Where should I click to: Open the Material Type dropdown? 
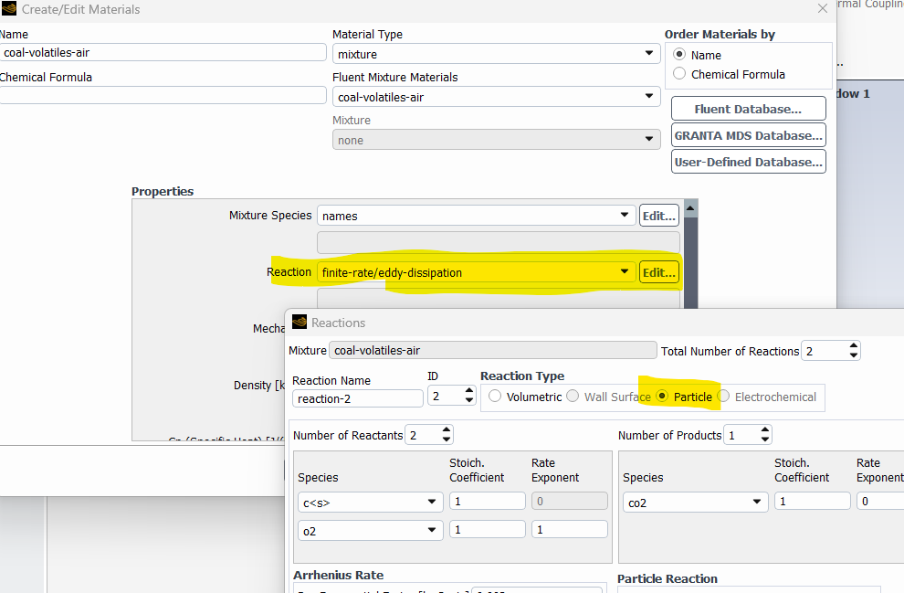(x=496, y=55)
